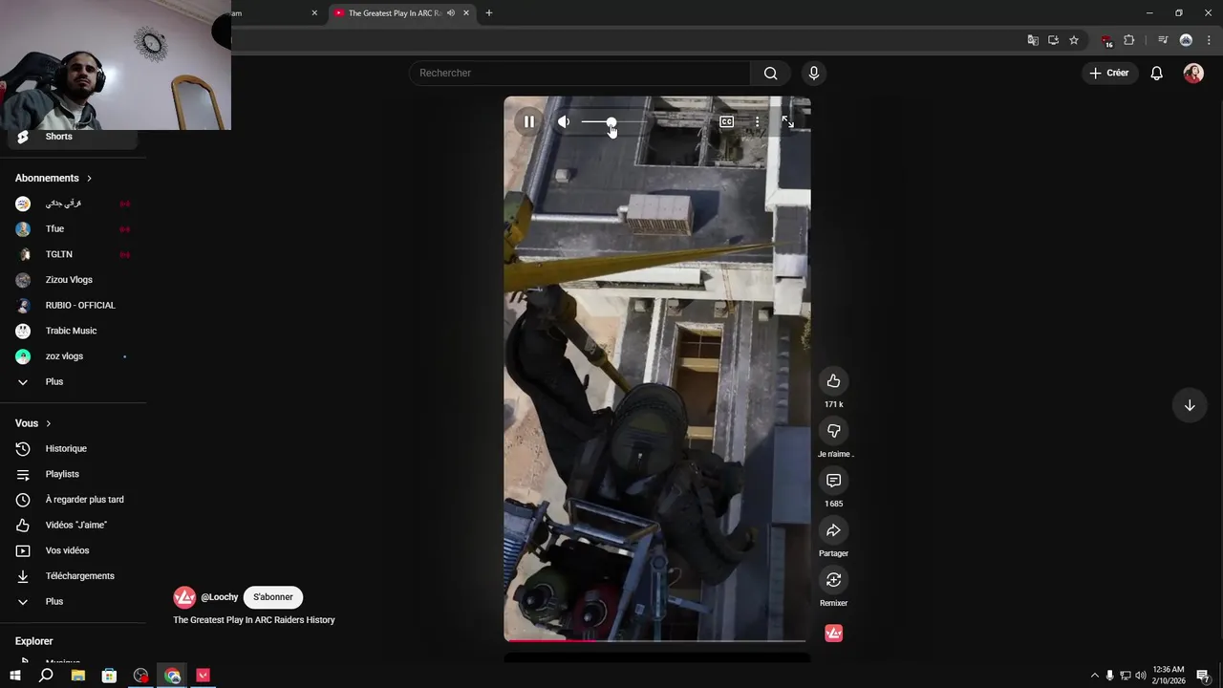The image size is (1223, 688).
Task: Expand the Vous section chevron
Action: point(48,423)
